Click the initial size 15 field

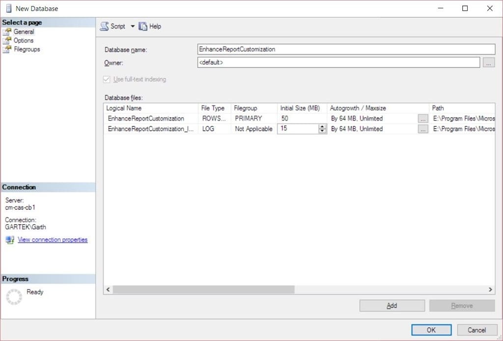(x=298, y=129)
